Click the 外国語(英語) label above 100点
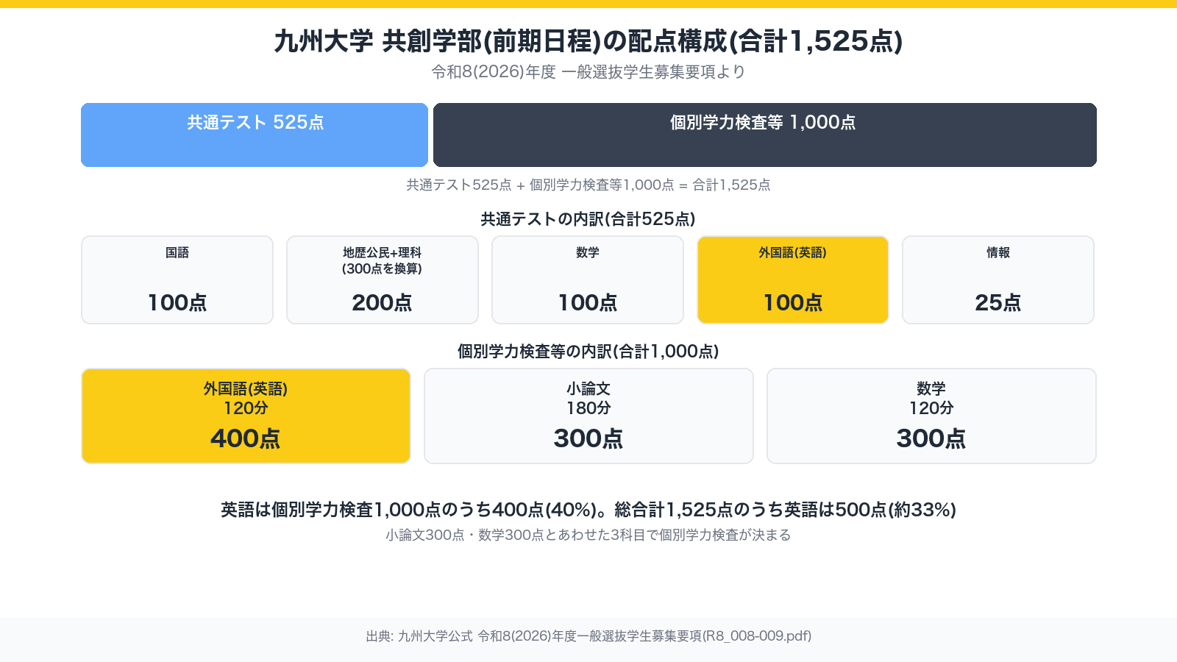 pos(793,252)
